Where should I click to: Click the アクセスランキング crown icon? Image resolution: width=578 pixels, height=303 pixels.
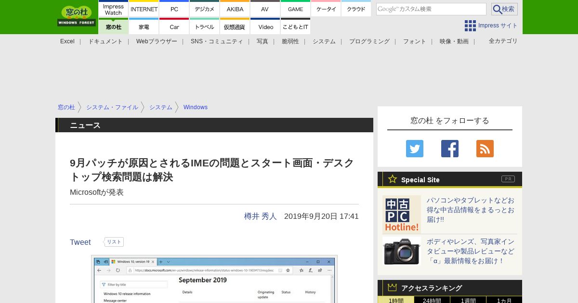point(393,288)
